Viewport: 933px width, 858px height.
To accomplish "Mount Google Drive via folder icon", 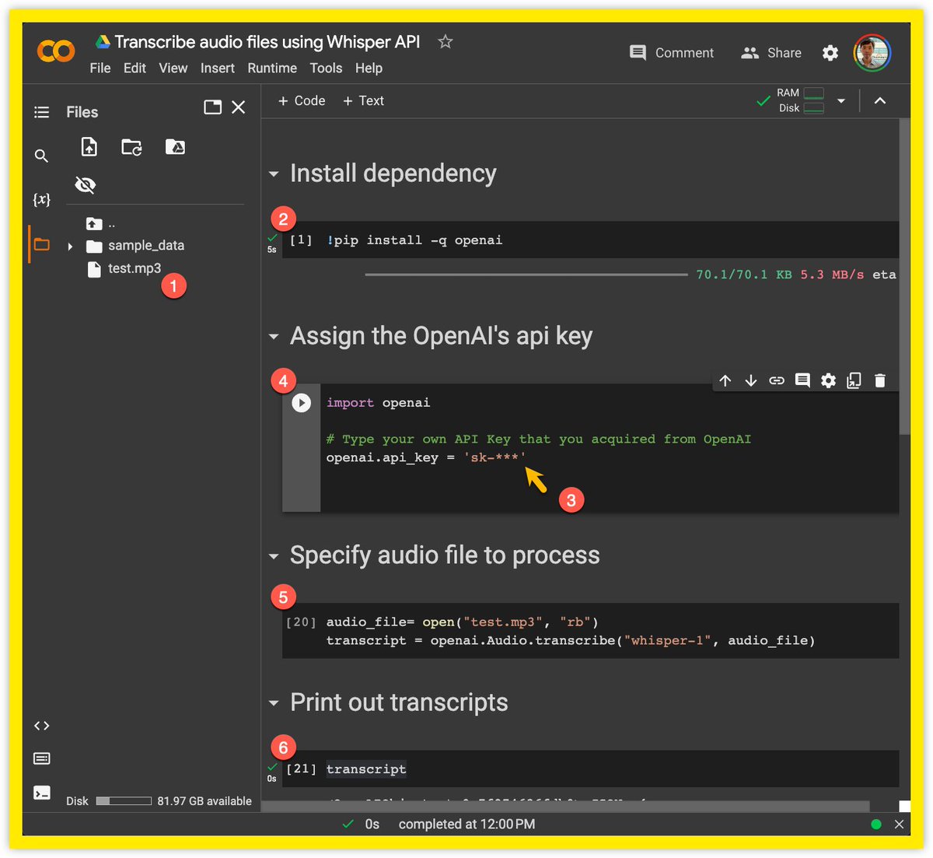I will [x=175, y=146].
